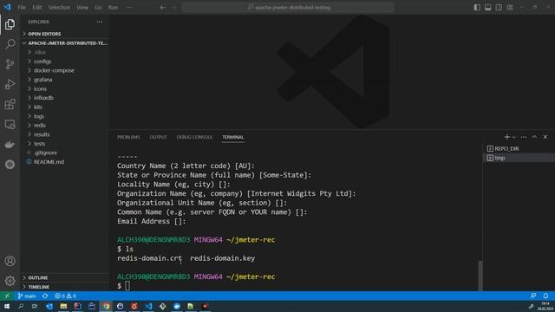The width and height of the screenshot is (555, 312).
Task: Expand the influxdb folder
Action: click(65, 98)
